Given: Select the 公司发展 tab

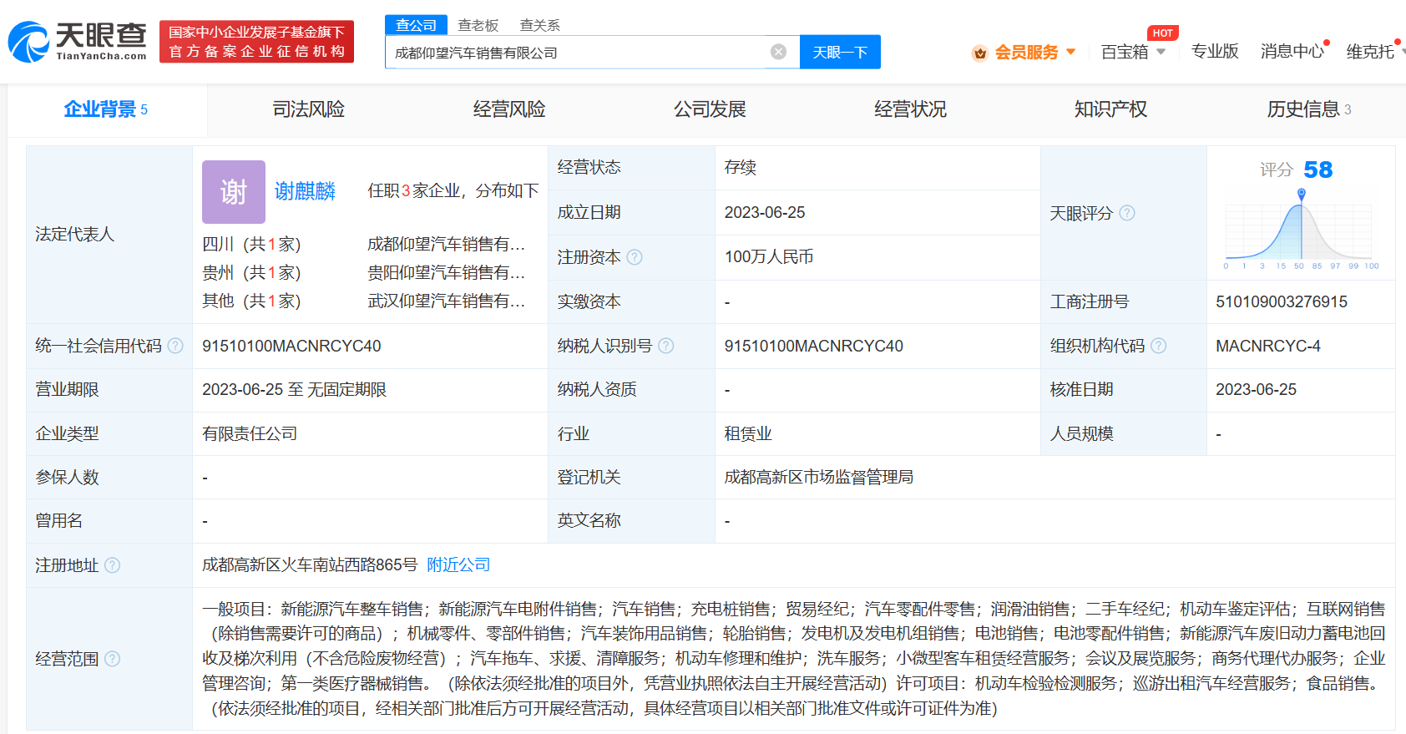Looking at the screenshot, I should 710,109.
